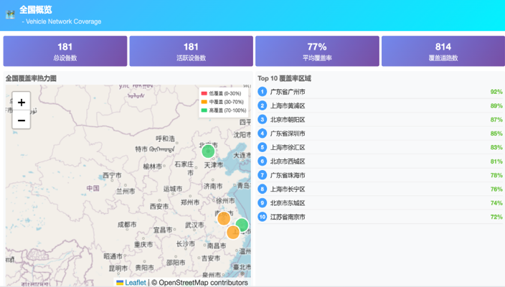The height and width of the screenshot is (287, 505).
Task: Click the orange 中覆盖 legend swatch
Action: click(204, 102)
